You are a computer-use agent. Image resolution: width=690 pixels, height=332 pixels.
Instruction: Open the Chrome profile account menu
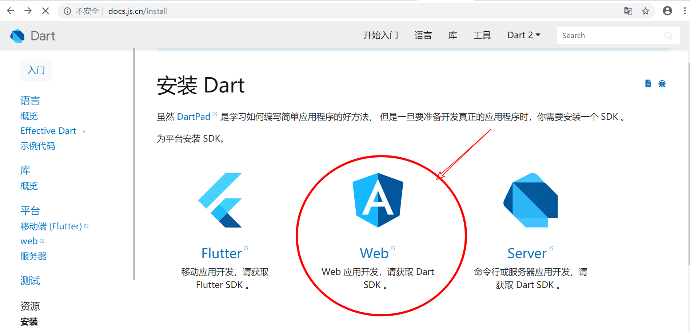(x=667, y=11)
